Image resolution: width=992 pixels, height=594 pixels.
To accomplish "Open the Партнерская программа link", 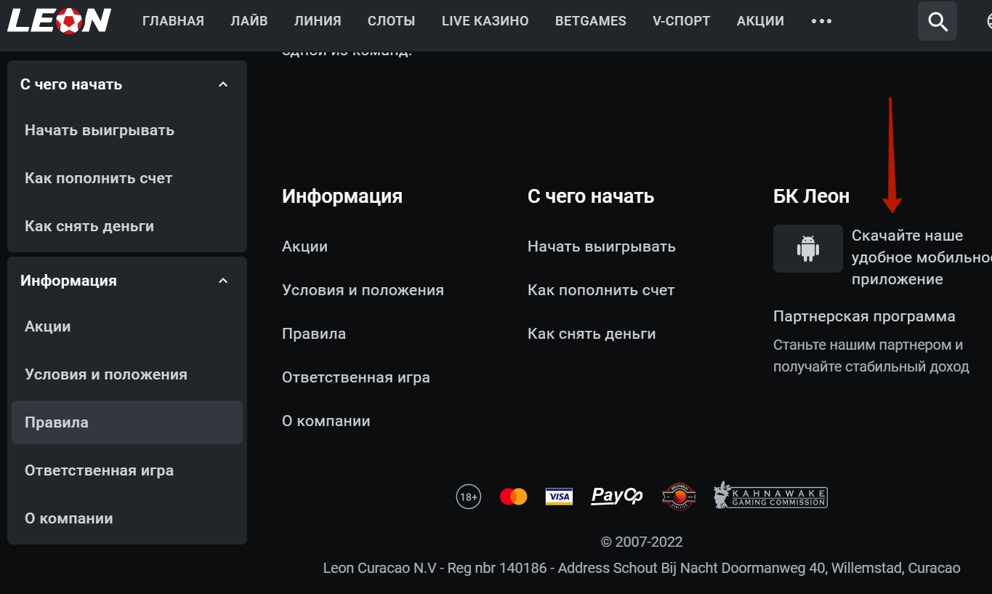I will [x=865, y=316].
